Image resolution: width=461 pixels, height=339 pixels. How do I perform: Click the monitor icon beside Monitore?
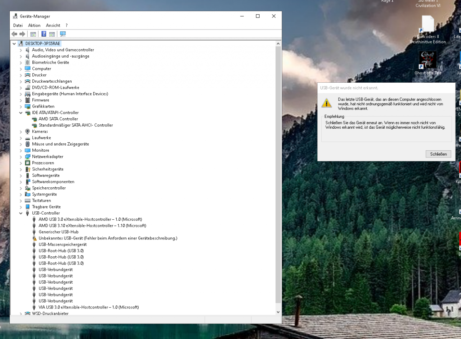pyautogui.click(x=28, y=150)
